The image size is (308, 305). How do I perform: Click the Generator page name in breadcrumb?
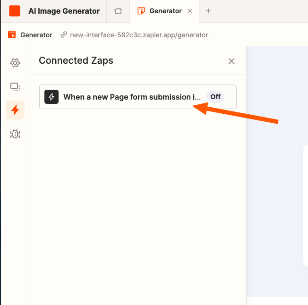[36, 35]
